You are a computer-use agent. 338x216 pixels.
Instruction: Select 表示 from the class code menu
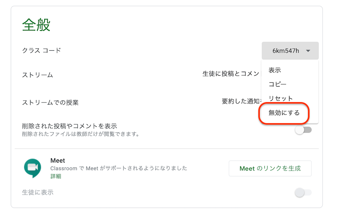tap(275, 70)
